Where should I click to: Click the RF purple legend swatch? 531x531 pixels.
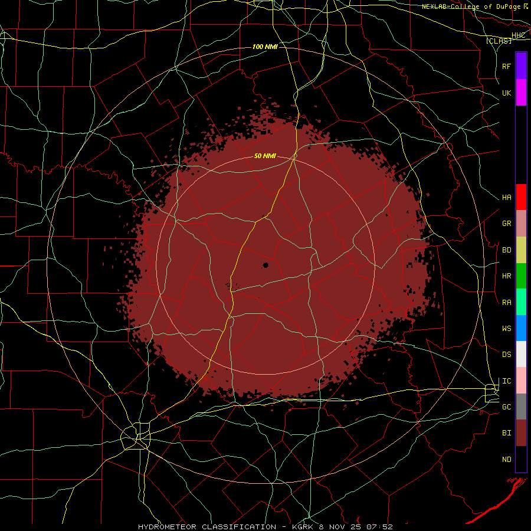tap(521, 66)
